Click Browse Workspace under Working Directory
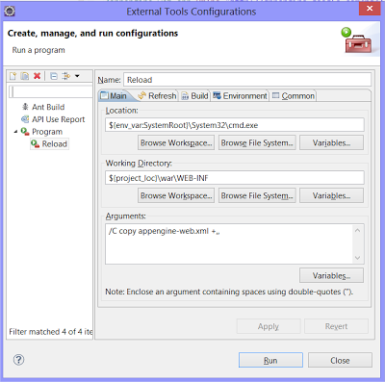The image size is (385, 382). 176,195
